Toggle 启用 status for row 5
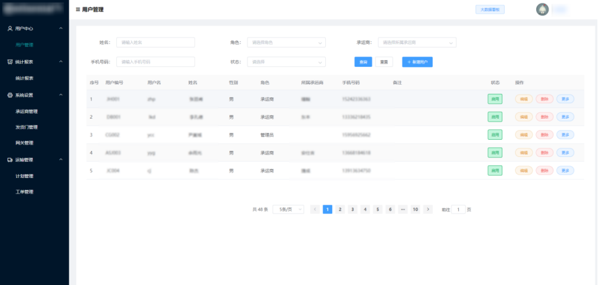This screenshot has height=285, width=598. [x=495, y=171]
